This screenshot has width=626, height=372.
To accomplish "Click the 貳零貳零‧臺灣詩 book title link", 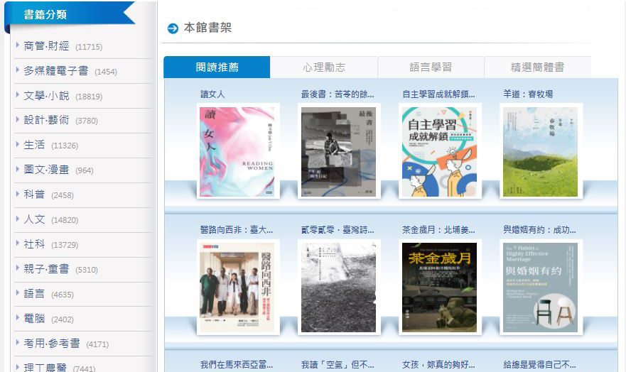I will [x=338, y=230].
